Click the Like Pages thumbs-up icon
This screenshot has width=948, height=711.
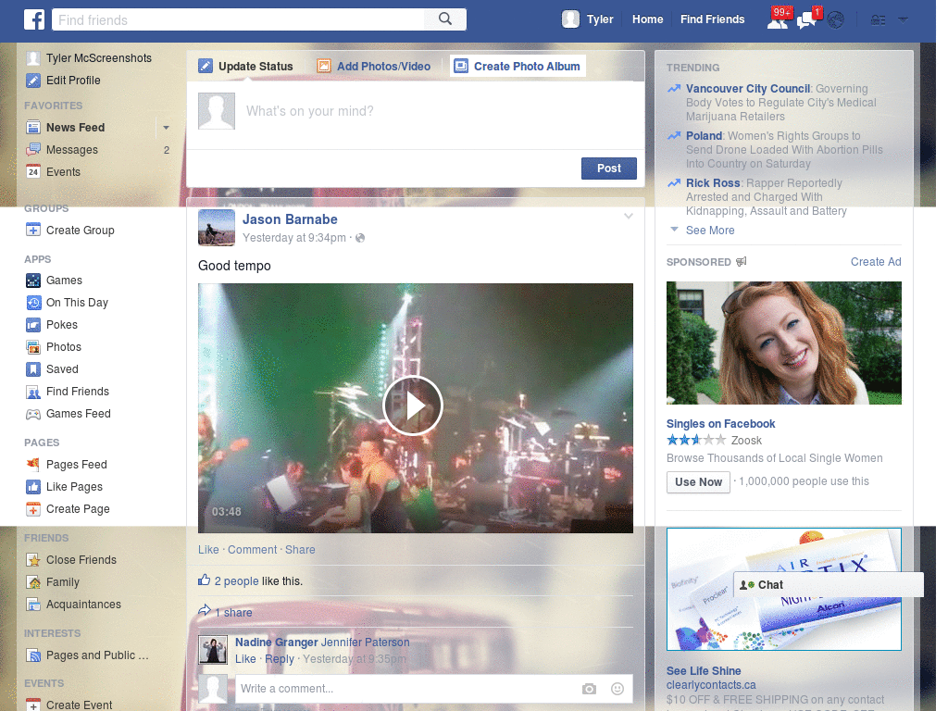33,487
